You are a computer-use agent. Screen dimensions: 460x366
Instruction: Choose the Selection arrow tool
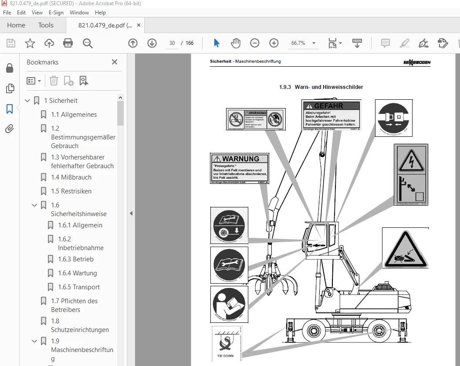[x=216, y=43]
